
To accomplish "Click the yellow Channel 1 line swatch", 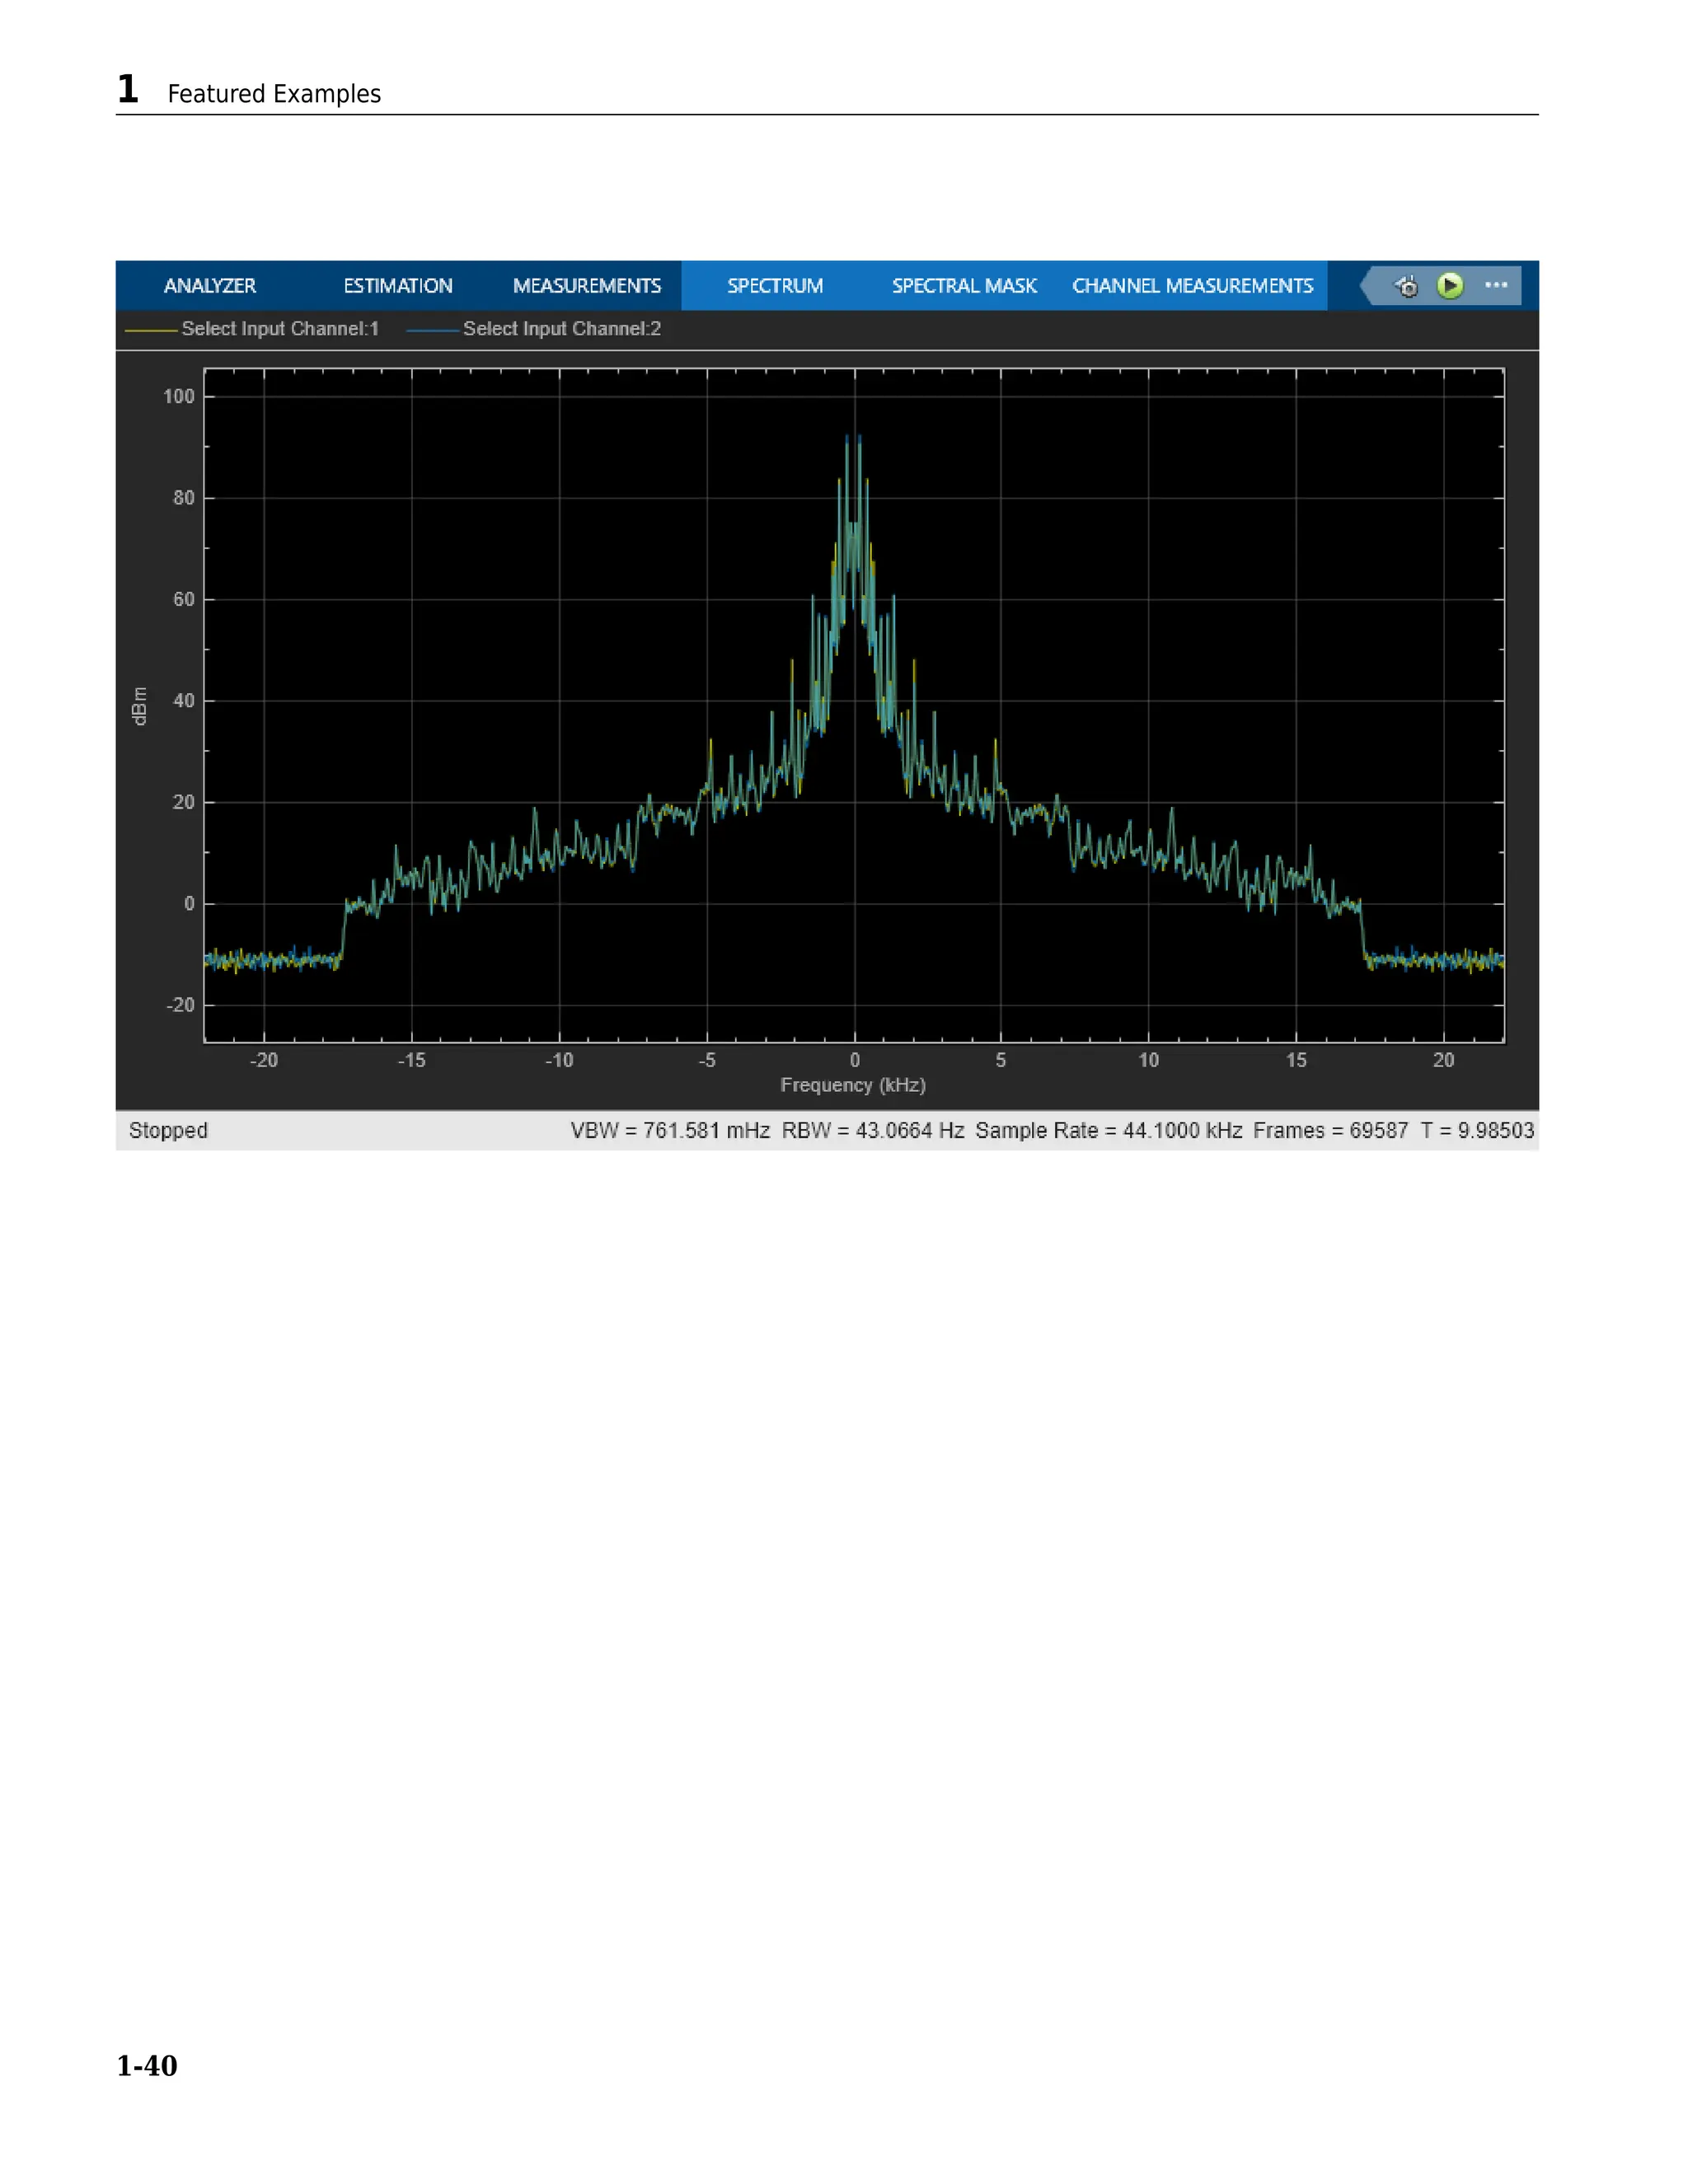I will (x=151, y=330).
